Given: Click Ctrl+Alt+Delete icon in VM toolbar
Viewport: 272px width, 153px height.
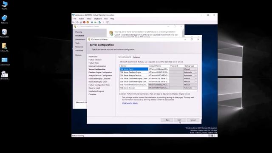Looking at the screenshot, I should [74, 22].
